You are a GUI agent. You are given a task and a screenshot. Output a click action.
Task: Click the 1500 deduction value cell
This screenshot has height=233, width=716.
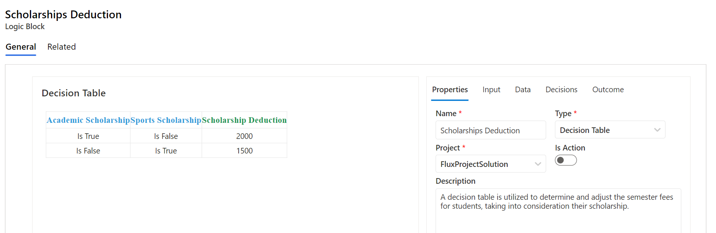click(244, 150)
